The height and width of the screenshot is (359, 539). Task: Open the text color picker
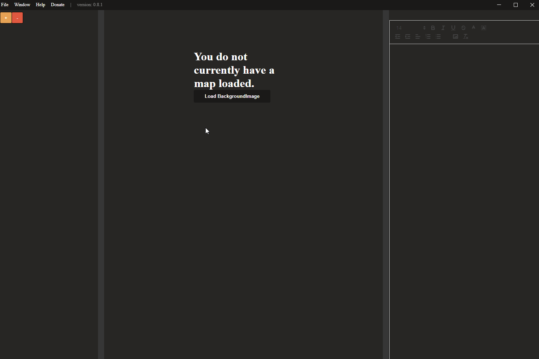[x=474, y=28]
